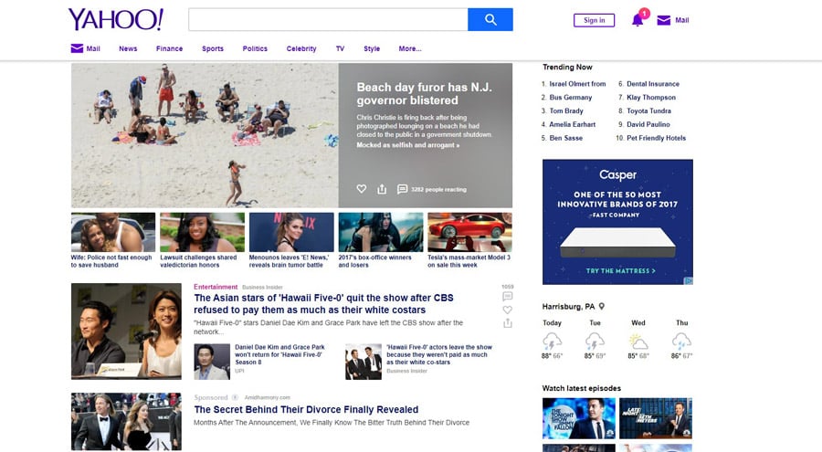
Task: Open comments for the Hawaii Five-0 article
Action: click(x=508, y=297)
